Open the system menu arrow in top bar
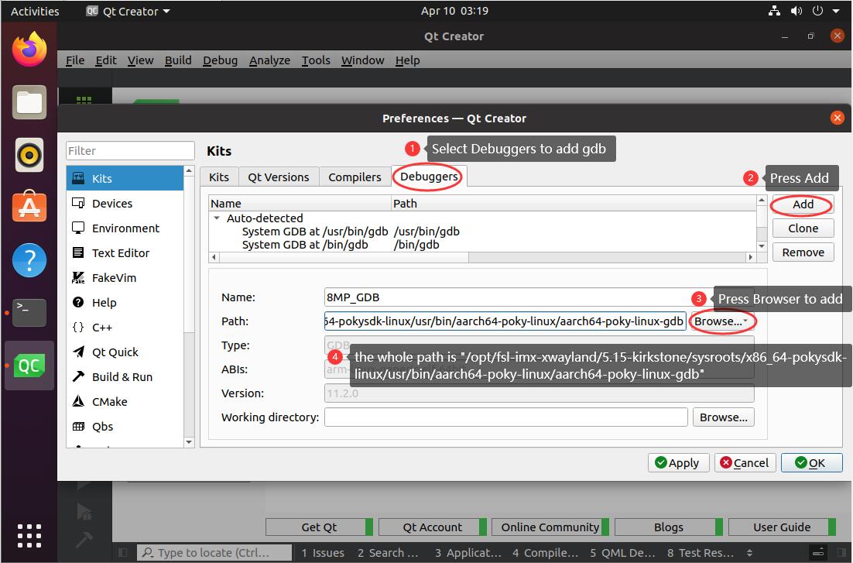853x563 pixels. (x=836, y=11)
